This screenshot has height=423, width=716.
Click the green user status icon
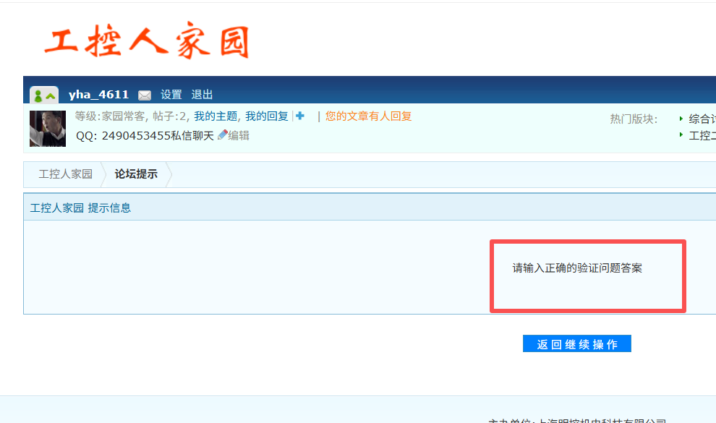[x=43, y=95]
